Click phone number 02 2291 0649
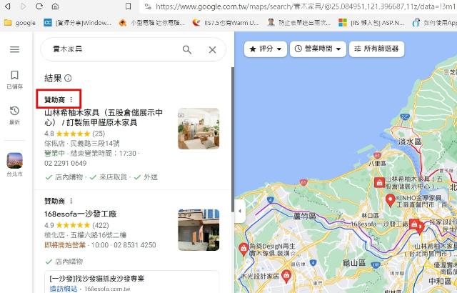Image resolution: width=457 pixels, height=293 pixels. click(65, 163)
